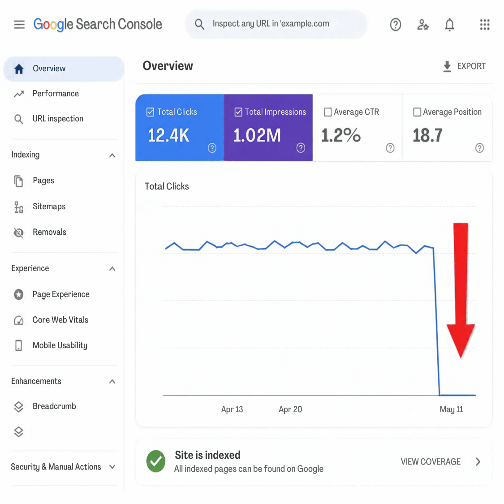
Task: Expand Security & Manual Actions section
Action: tap(112, 467)
